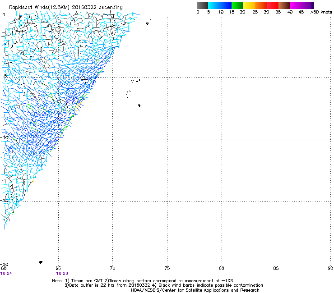Click the '>50 knots' legend label
334x293 pixels.
pyautogui.click(x=321, y=12)
